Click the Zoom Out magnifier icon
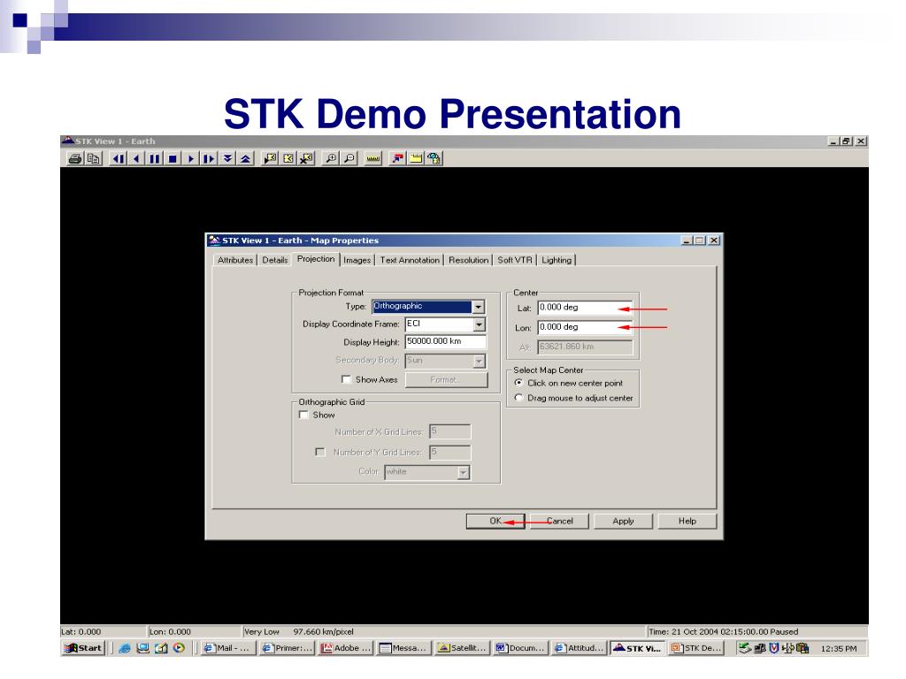Viewport: 906px width, 679px height. [349, 158]
